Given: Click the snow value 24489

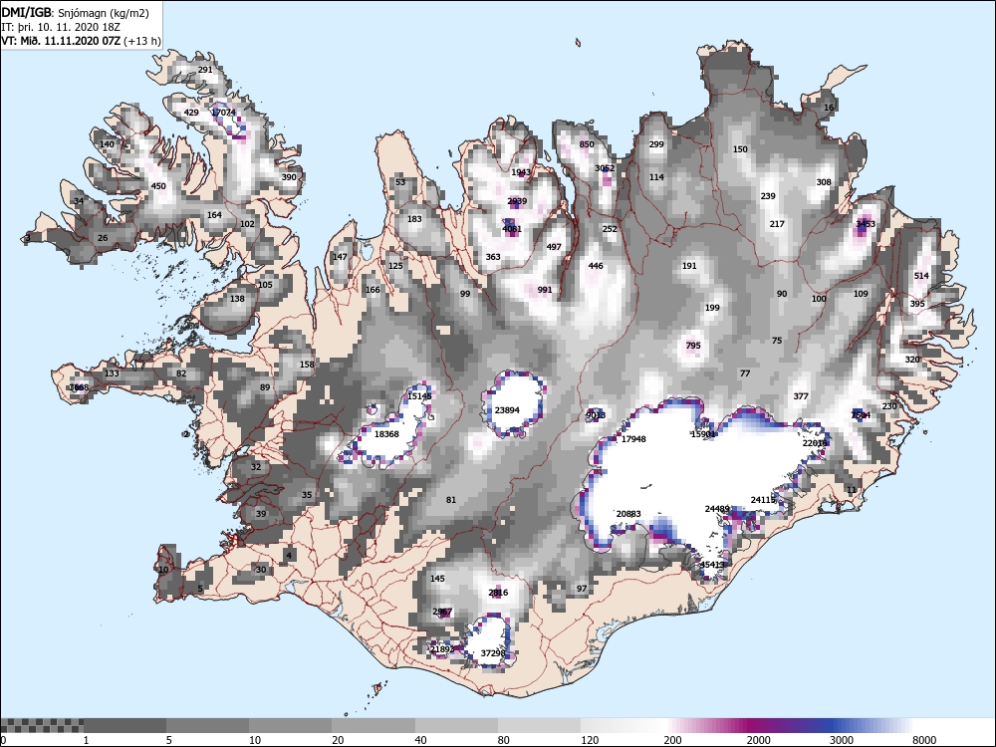Looking at the screenshot, I should pyautogui.click(x=717, y=509).
